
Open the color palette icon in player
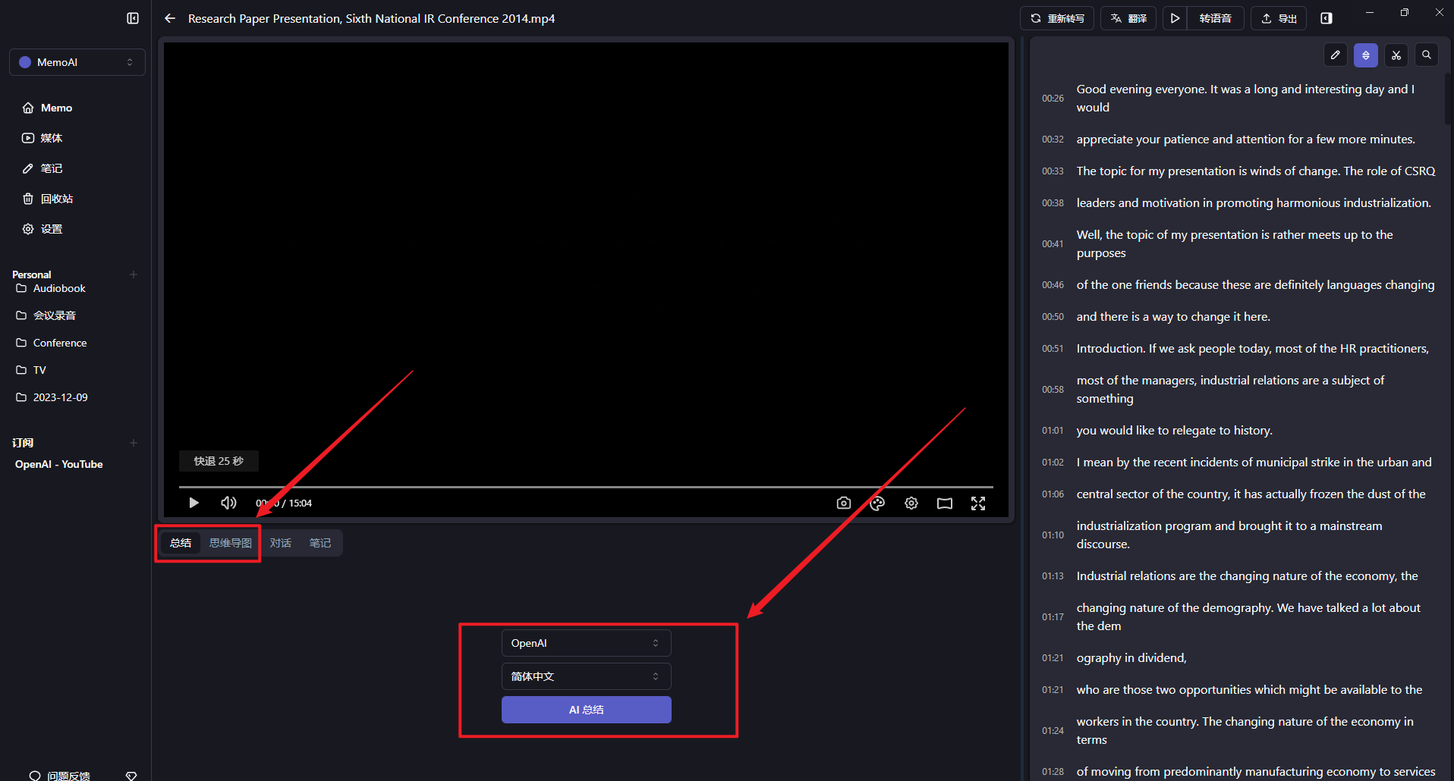coord(877,503)
